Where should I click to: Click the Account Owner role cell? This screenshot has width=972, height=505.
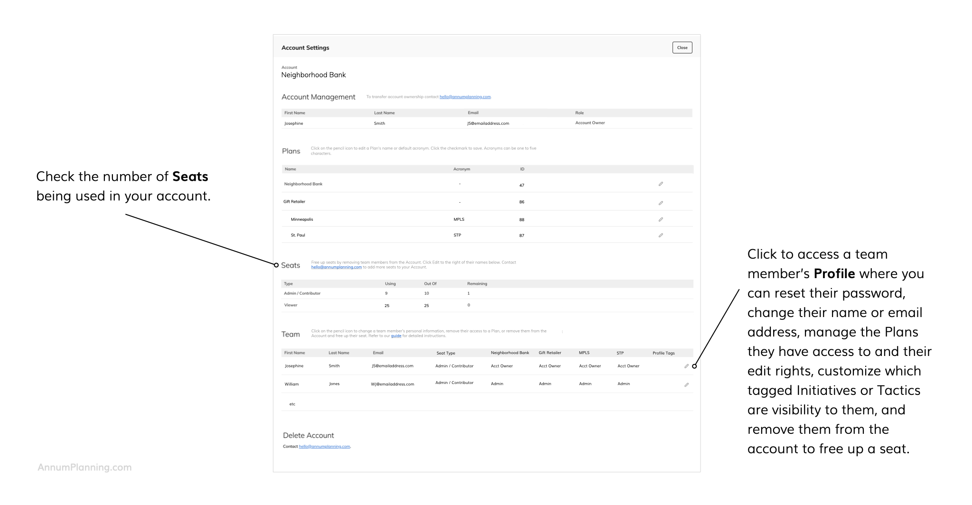tap(590, 123)
